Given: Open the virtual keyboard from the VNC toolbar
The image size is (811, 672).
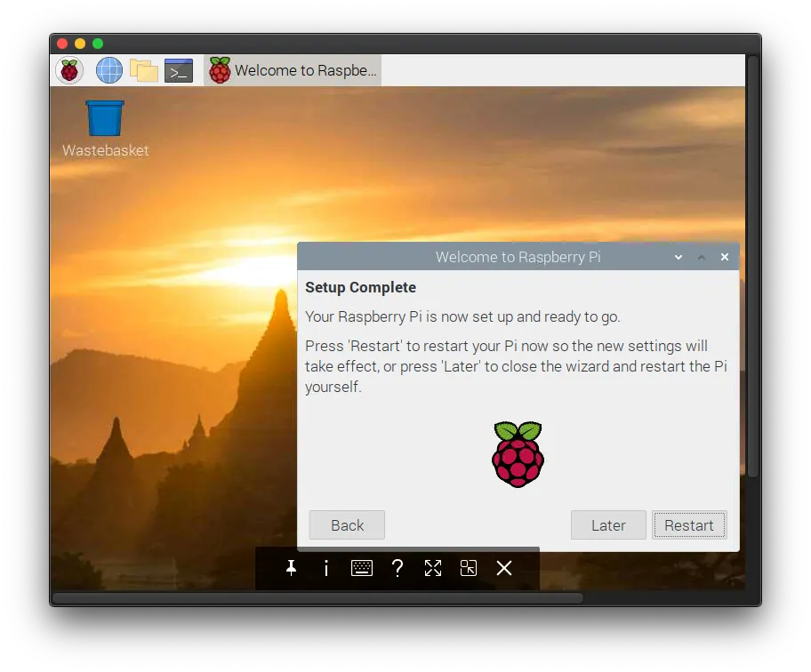Looking at the screenshot, I should 362,568.
